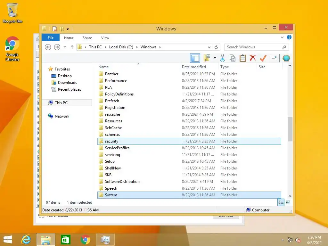Open recent locations dropdown arrow
This screenshot has width=328, height=246.
point(65,47)
